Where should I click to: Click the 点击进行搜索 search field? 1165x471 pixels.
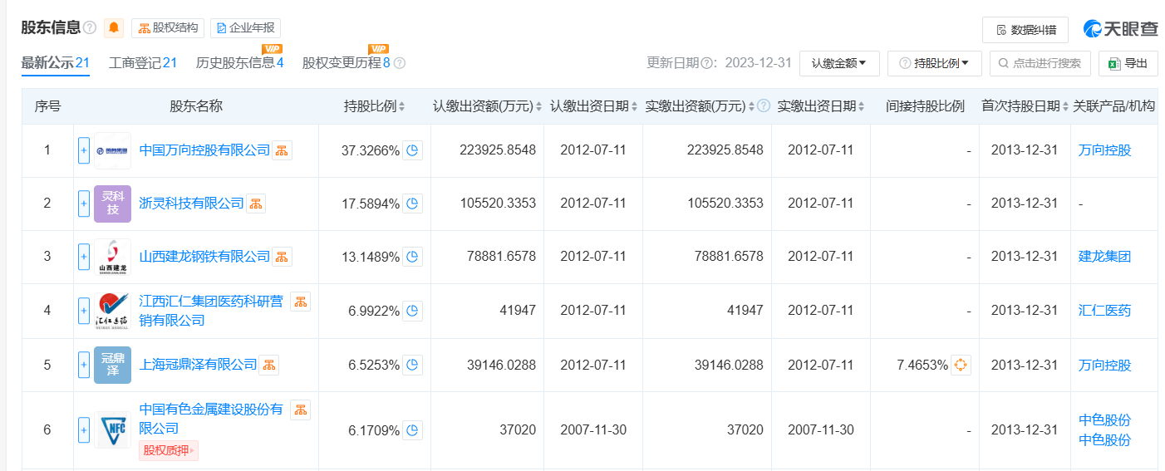coord(1040,63)
